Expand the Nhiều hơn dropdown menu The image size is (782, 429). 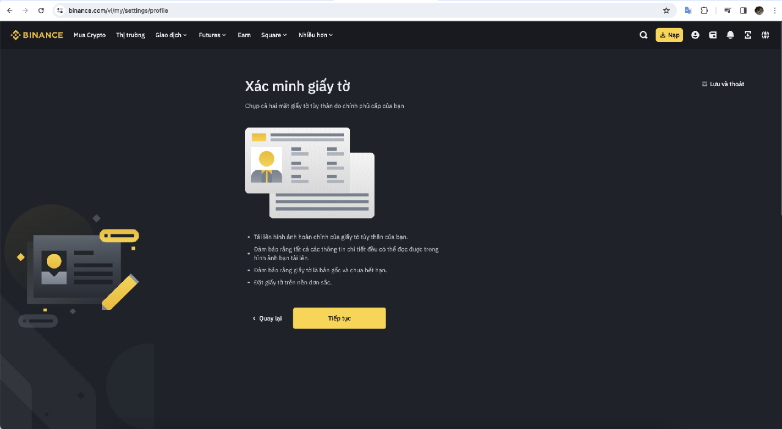pyautogui.click(x=315, y=35)
